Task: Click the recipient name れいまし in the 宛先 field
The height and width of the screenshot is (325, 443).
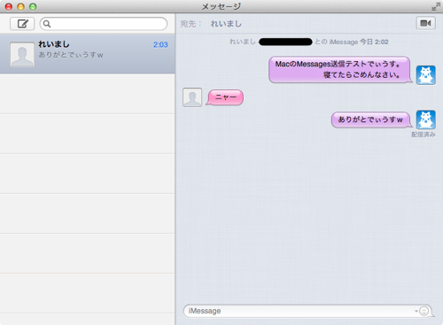Action: click(x=226, y=24)
